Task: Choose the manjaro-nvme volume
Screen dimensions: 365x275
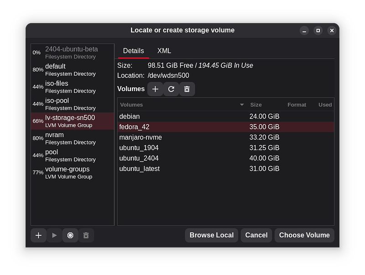Action: pos(225,137)
